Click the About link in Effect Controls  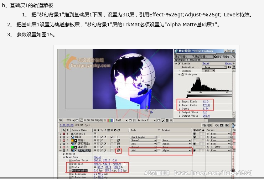pos(228,63)
